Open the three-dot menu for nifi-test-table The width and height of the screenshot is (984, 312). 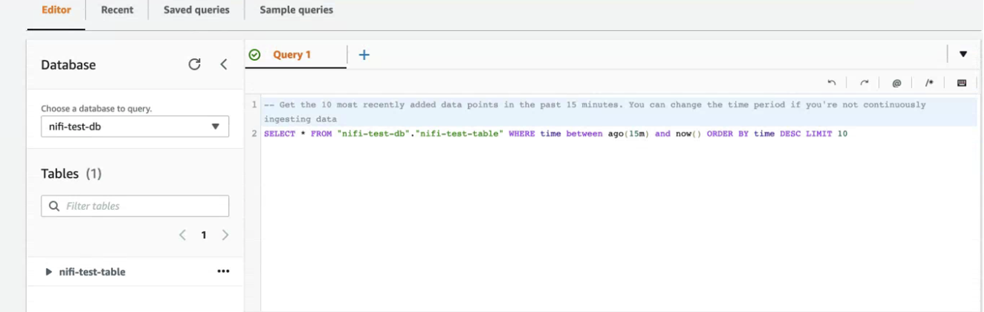[x=223, y=271]
